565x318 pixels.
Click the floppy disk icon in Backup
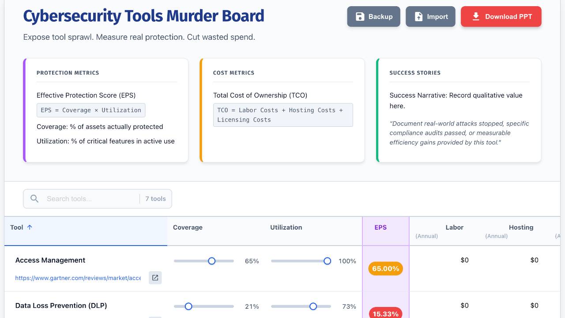[360, 17]
